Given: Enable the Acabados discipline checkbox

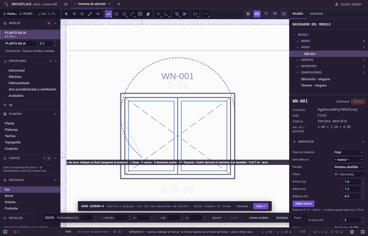Looking at the screenshot, I should click(5, 96).
